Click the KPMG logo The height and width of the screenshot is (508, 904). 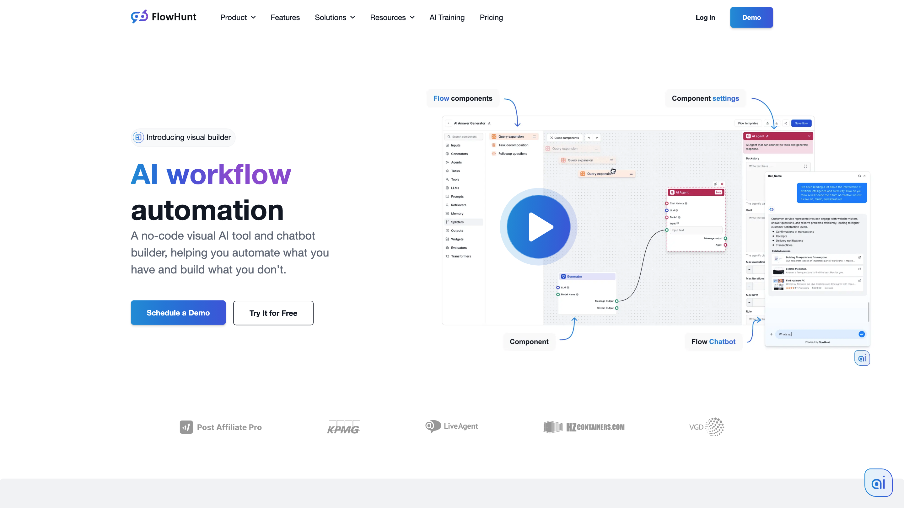coord(344,427)
